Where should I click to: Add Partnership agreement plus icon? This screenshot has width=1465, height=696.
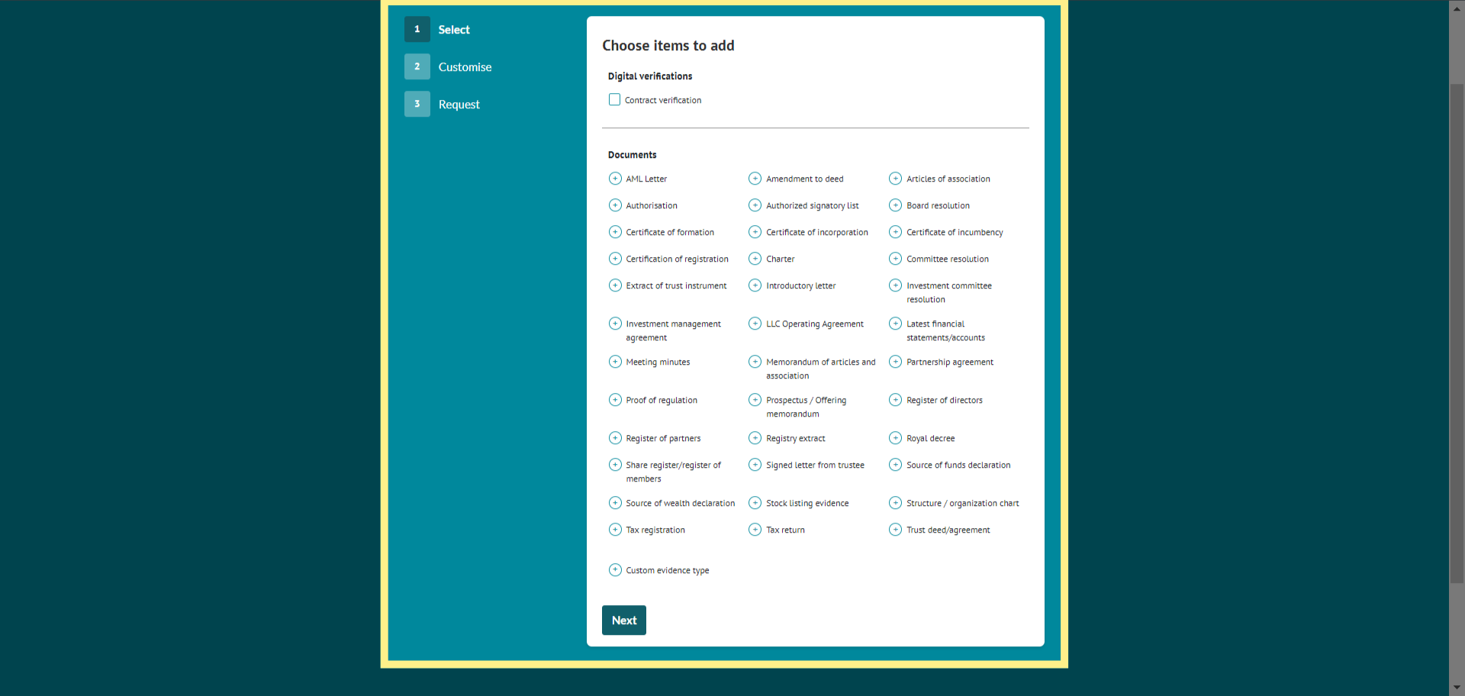[x=895, y=362]
